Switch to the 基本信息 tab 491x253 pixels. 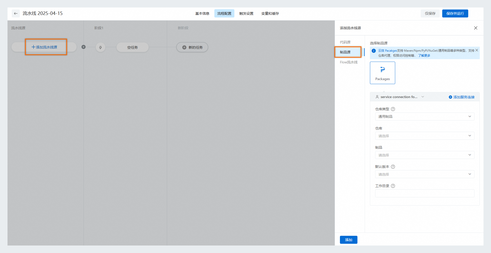(x=202, y=13)
